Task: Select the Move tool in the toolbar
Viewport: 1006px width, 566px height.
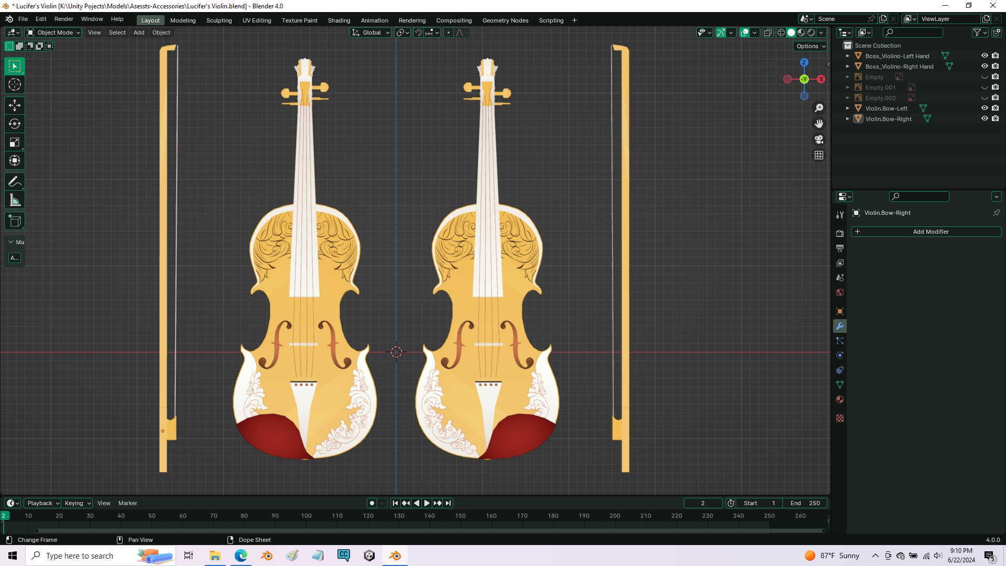Action: pos(14,105)
